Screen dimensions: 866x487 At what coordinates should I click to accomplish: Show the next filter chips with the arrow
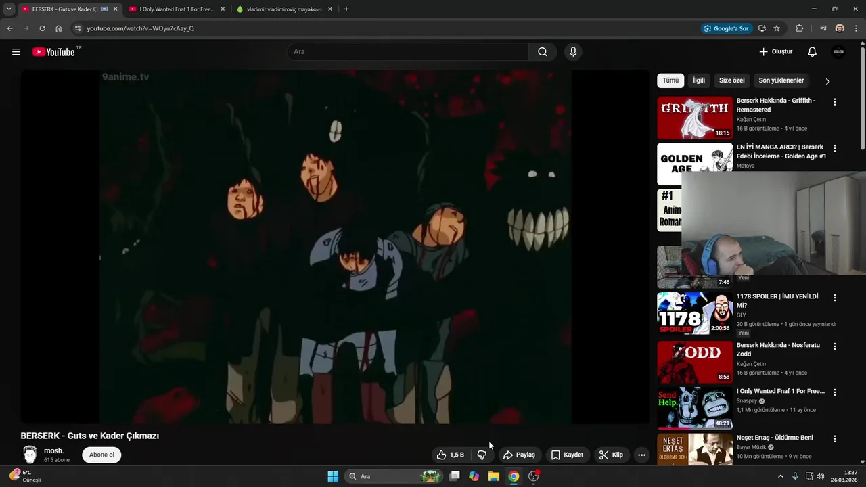[x=827, y=81]
